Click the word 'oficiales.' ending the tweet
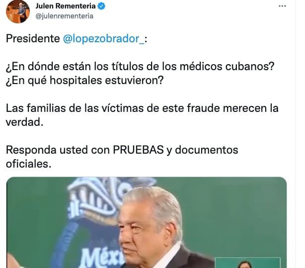Screen dimensions: 305x268 (x=29, y=164)
